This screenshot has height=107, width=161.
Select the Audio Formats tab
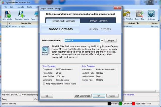coord(100,29)
